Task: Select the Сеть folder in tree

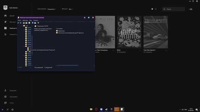Action: tap(26, 26)
